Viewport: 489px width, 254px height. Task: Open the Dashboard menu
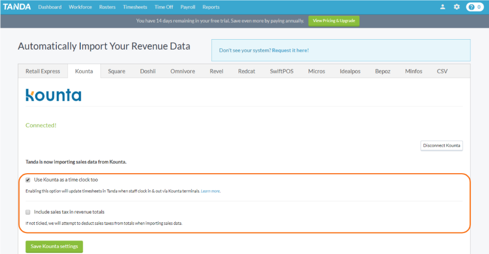pos(50,7)
